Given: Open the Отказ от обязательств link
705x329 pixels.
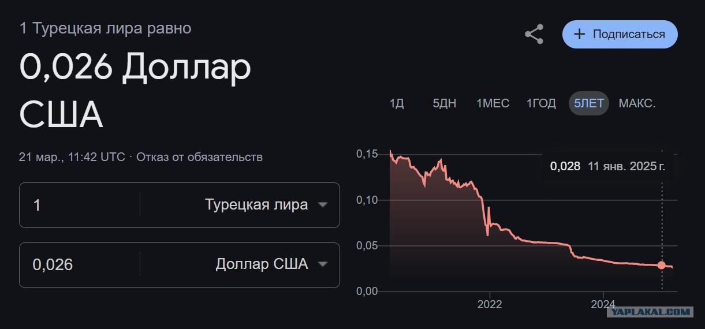Looking at the screenshot, I should point(199,157).
